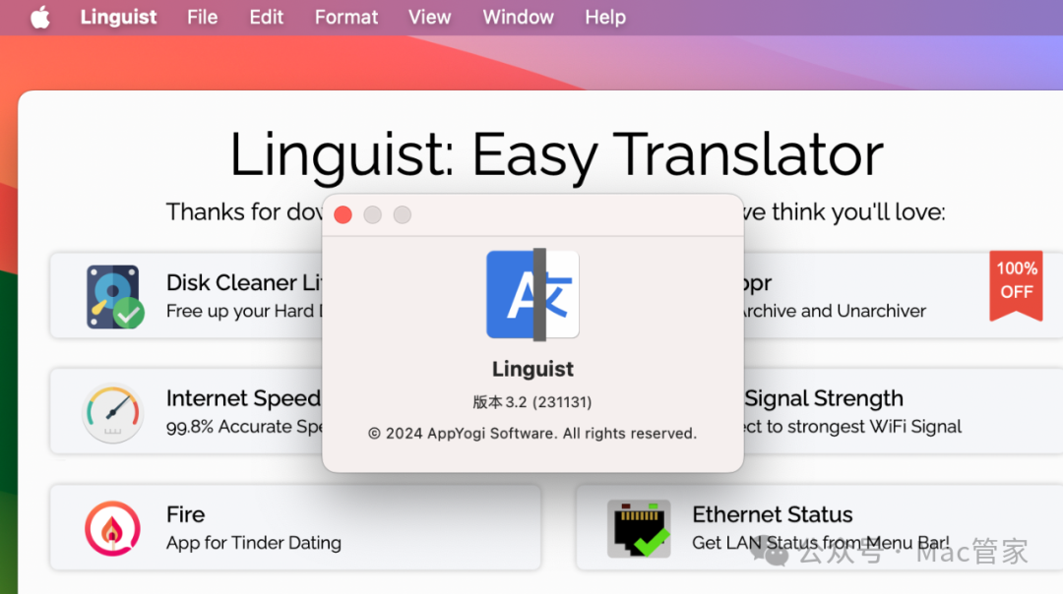Open the Edit menu

click(x=266, y=17)
